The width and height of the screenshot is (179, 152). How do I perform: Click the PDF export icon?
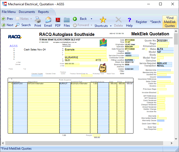pos(58,20)
